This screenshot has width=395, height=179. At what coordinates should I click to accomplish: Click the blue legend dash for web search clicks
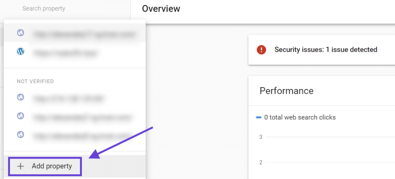pyautogui.click(x=258, y=117)
